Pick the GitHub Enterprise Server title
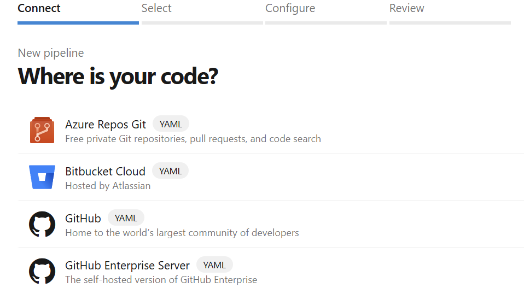524x306 pixels. [x=127, y=266]
